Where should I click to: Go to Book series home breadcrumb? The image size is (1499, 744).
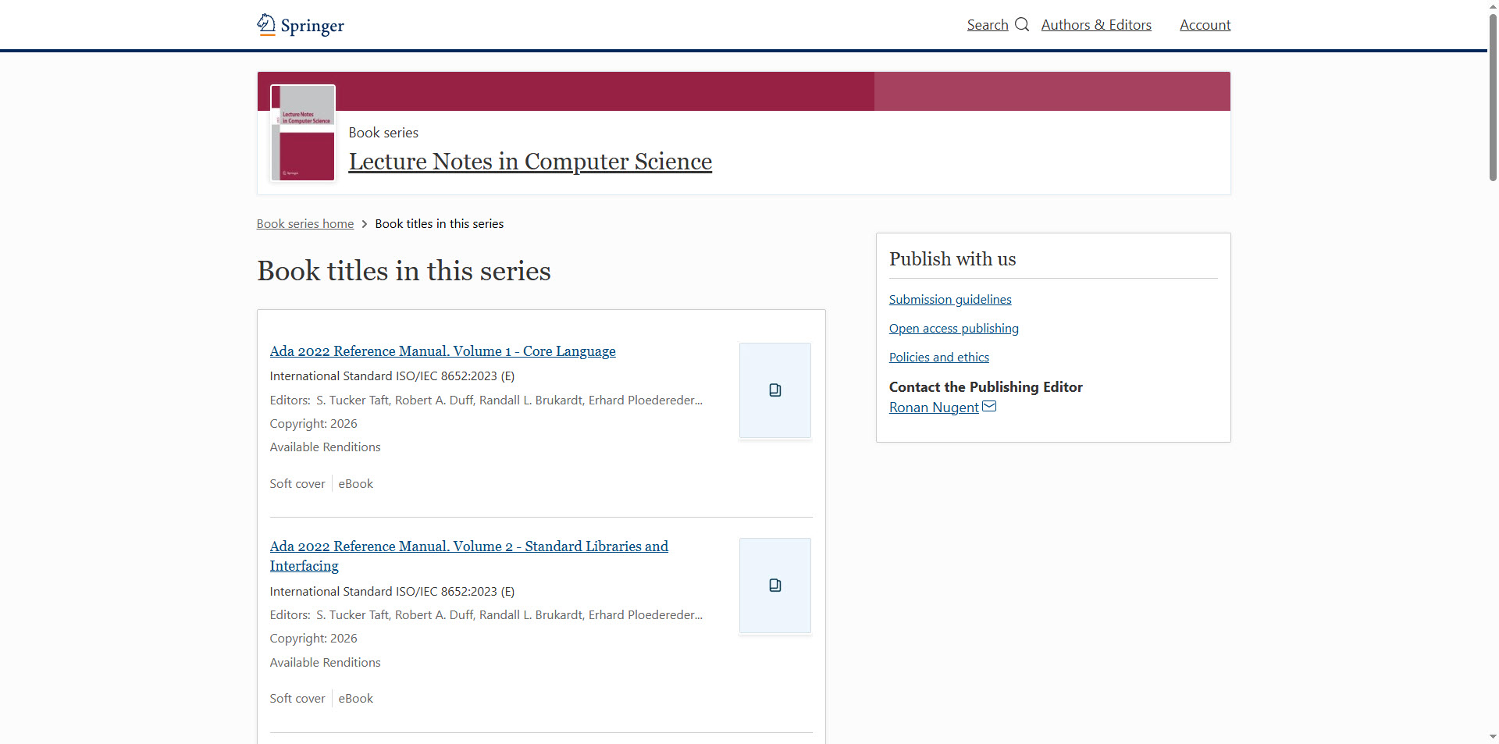coord(305,224)
